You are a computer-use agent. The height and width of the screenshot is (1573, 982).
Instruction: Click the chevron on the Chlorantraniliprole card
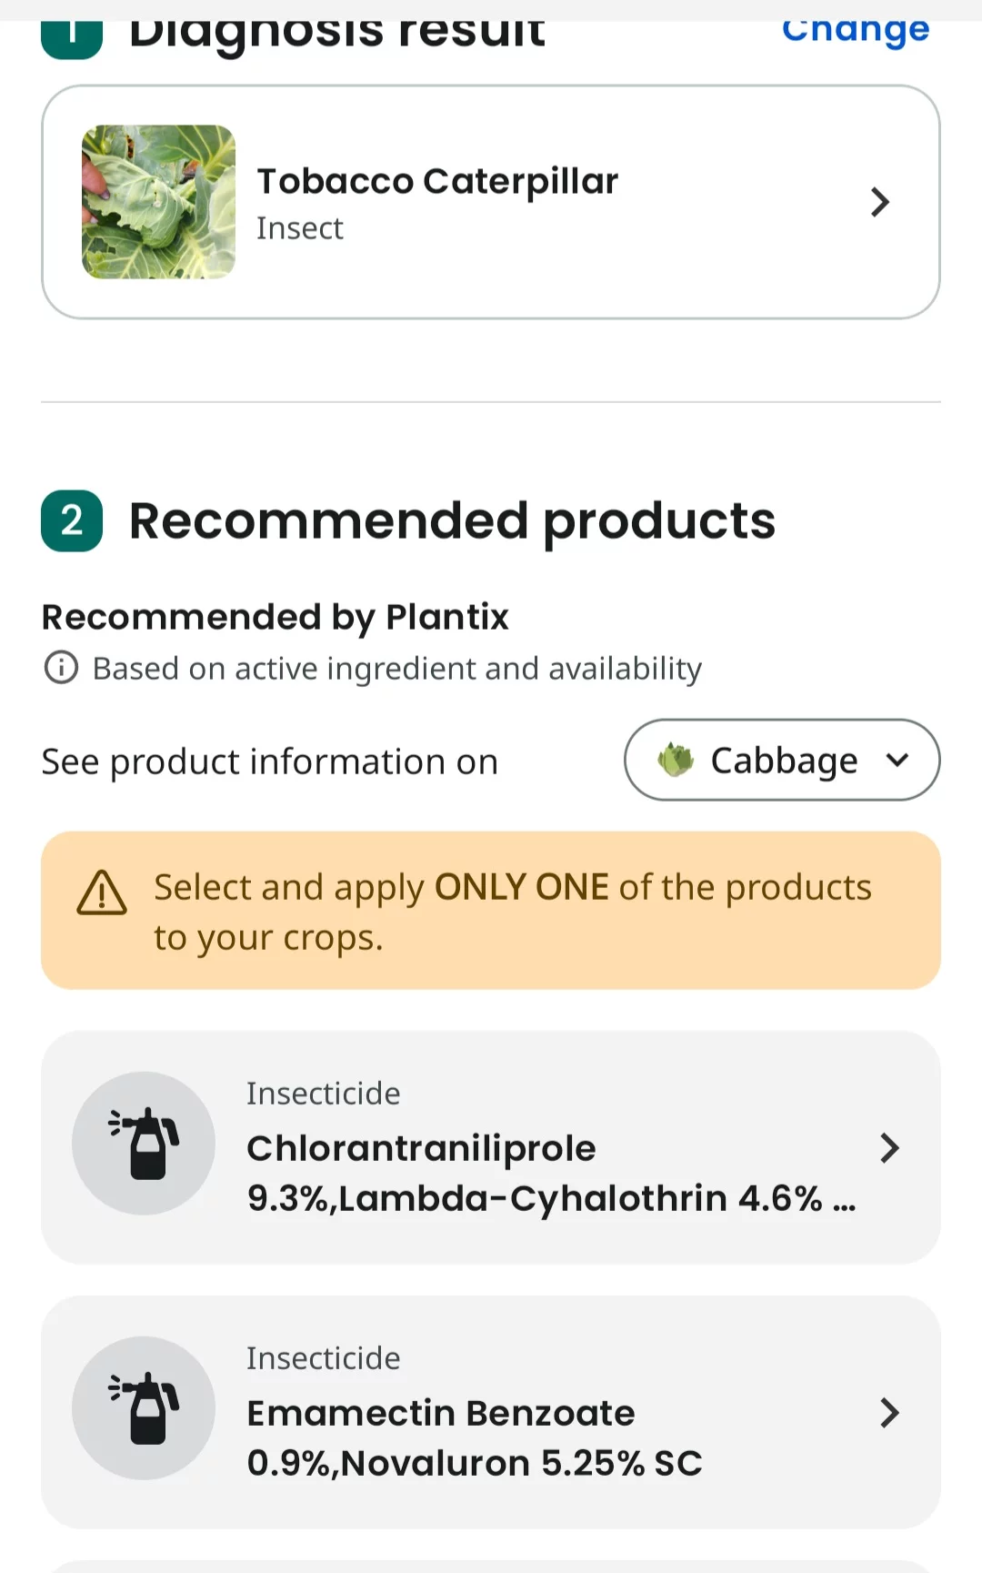point(889,1148)
